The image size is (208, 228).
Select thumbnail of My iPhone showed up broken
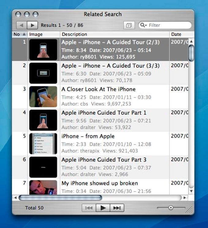[x=43, y=187]
